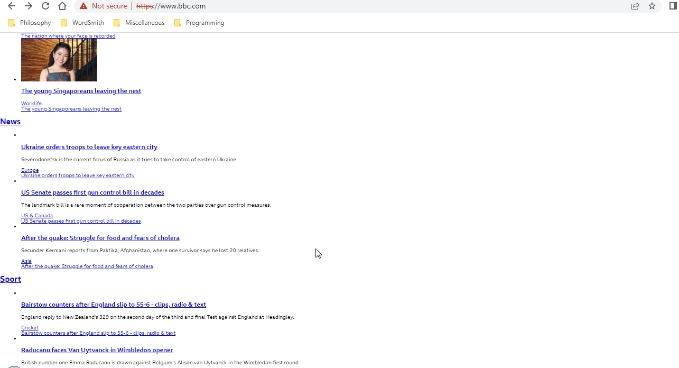Viewport: 679px width, 368px height.
Task: Open the News section heading
Action: (11, 122)
